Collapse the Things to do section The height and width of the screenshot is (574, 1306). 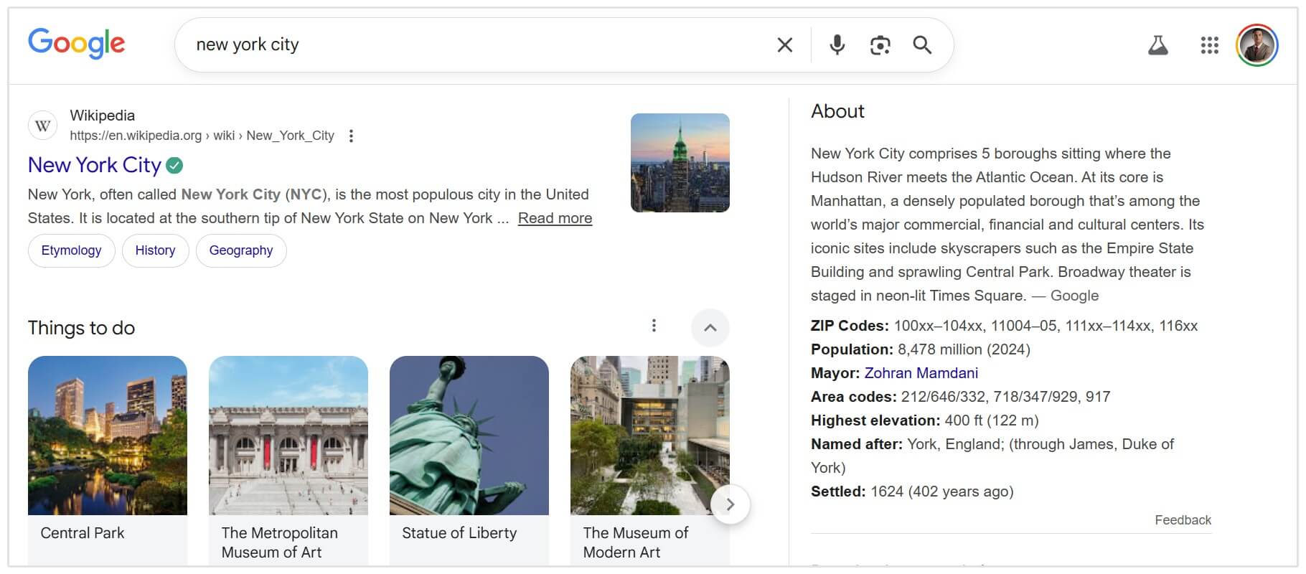[x=710, y=327]
